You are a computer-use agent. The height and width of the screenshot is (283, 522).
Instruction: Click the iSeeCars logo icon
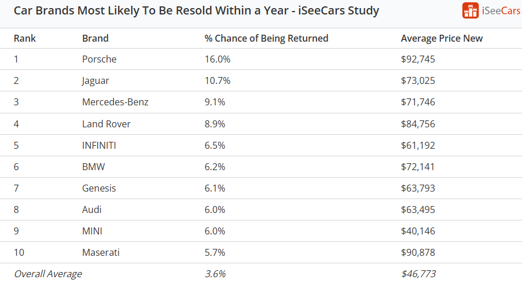[470, 10]
